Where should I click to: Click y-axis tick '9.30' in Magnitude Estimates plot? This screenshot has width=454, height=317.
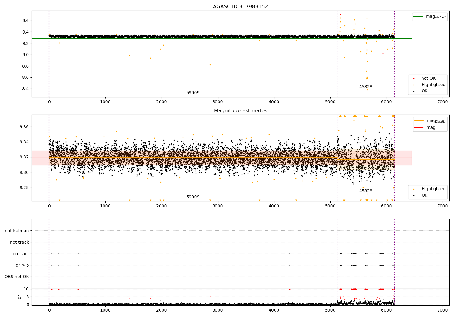tap(24, 172)
